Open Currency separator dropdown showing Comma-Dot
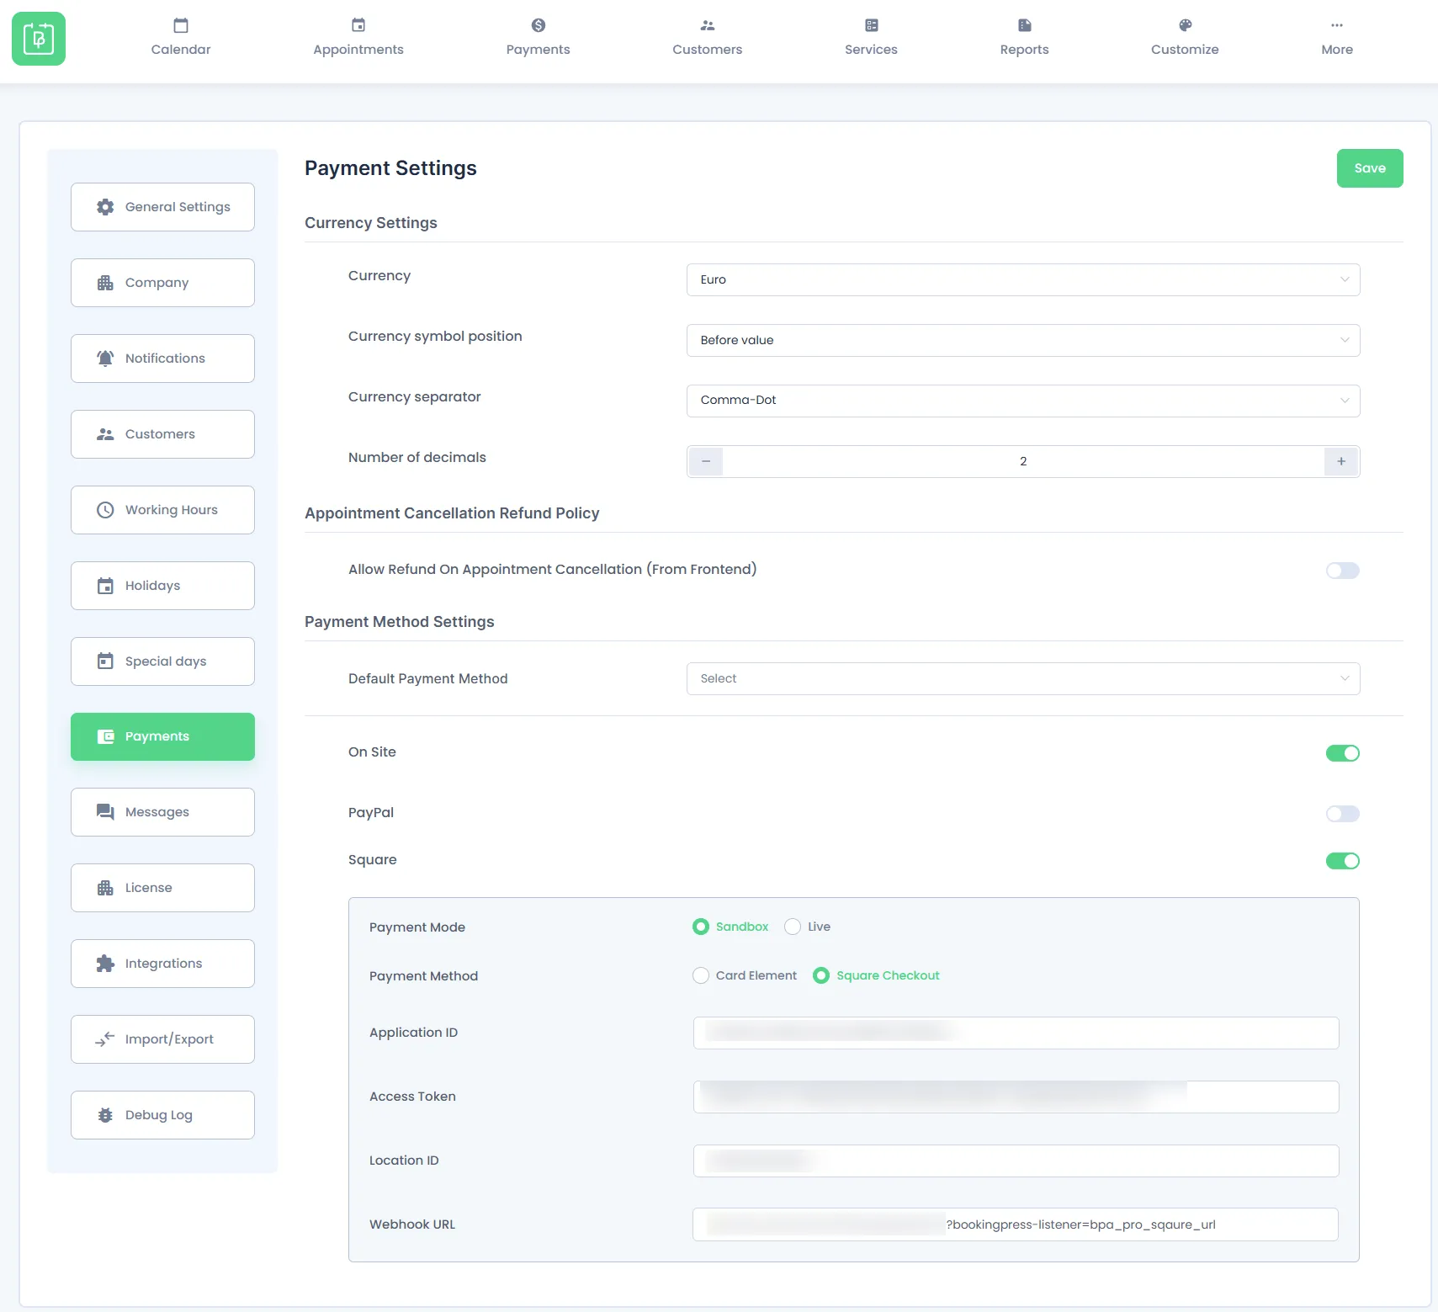 (x=1023, y=401)
